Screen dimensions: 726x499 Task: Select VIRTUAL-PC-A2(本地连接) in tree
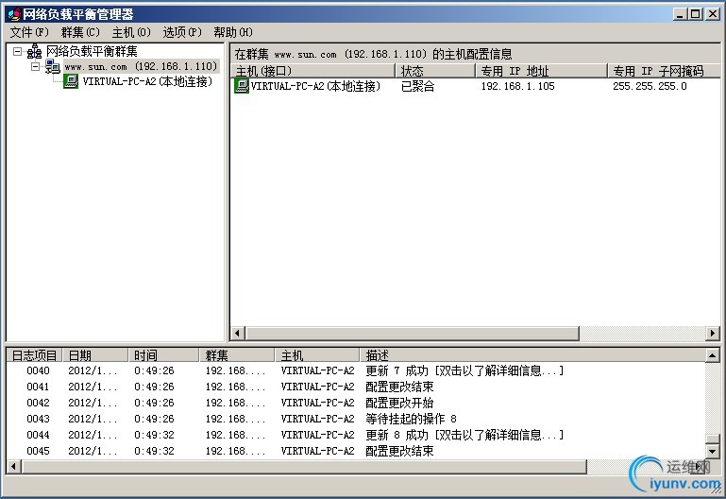(147, 81)
